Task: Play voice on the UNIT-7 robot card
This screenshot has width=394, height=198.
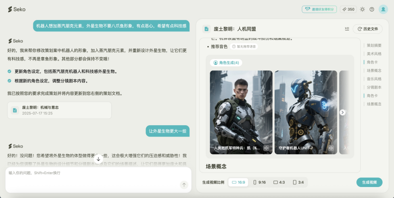Action: point(331,148)
